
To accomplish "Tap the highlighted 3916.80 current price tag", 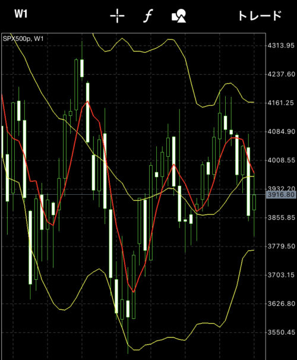I will tap(281, 195).
